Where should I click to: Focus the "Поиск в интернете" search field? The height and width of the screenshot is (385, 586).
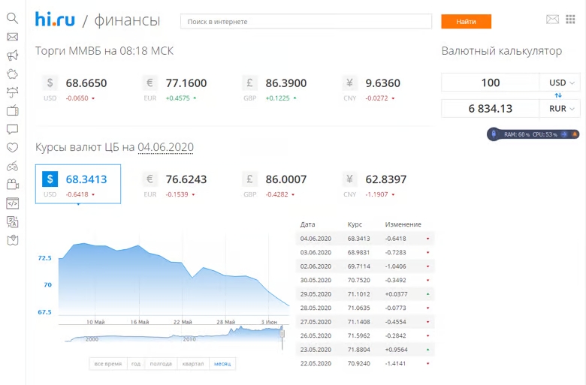[306, 22]
